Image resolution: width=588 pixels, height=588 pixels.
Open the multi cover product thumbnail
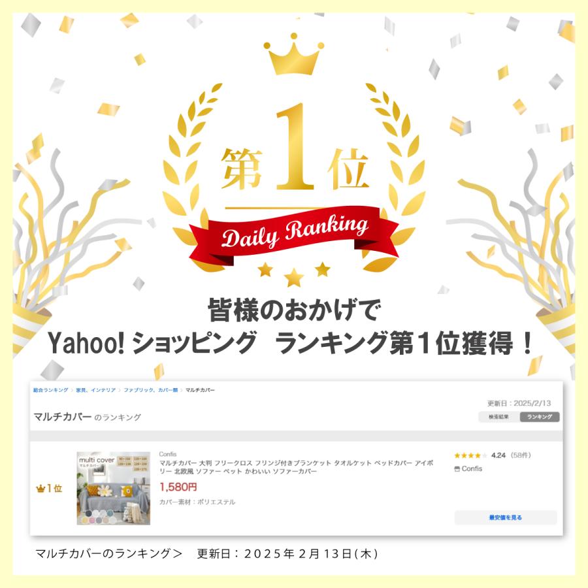114,488
